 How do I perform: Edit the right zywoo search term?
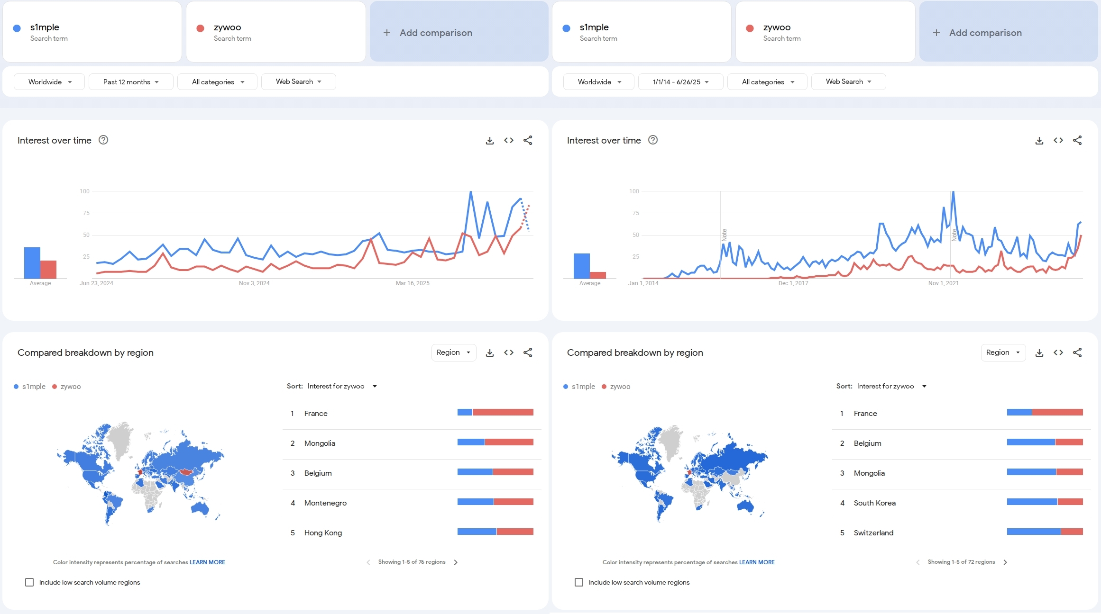(x=826, y=32)
